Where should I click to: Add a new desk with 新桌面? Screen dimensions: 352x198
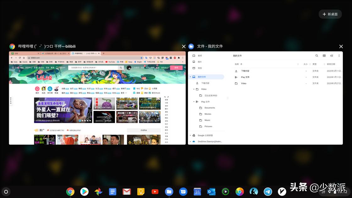coord(330,14)
